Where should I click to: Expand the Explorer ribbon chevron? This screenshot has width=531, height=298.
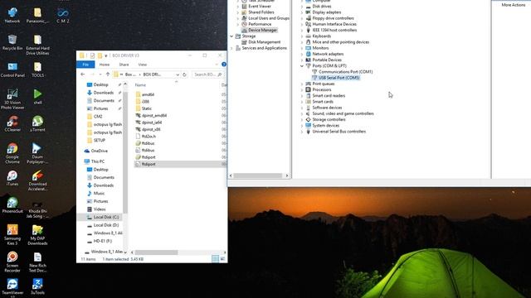pos(217,65)
